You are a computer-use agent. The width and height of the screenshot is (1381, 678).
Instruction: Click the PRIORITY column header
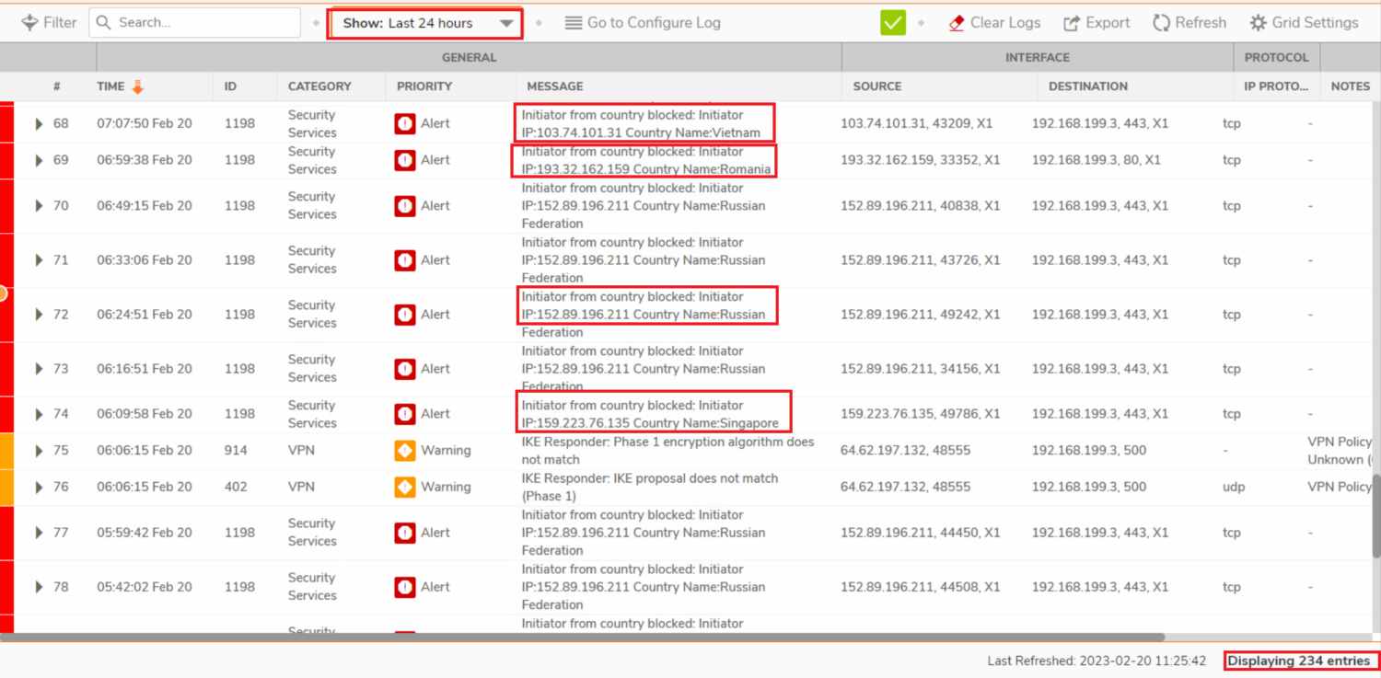[424, 86]
